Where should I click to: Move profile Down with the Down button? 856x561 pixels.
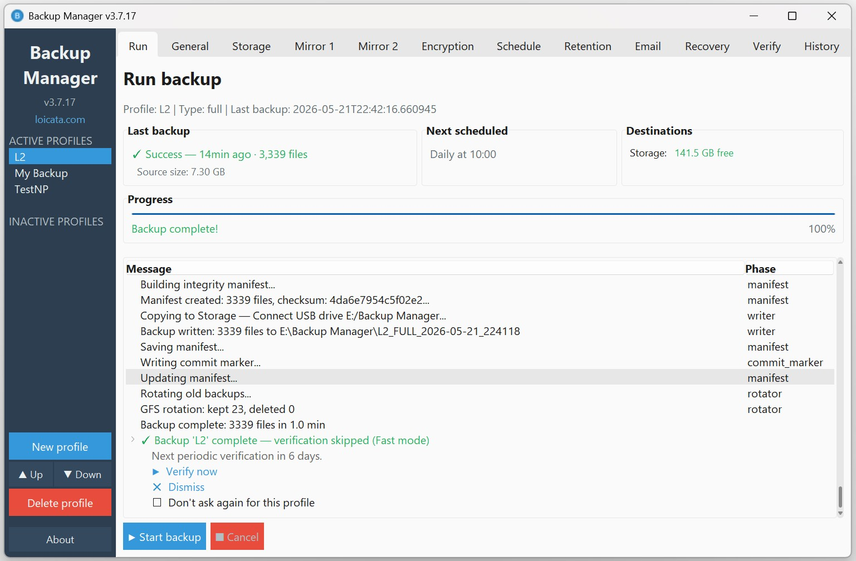[82, 474]
